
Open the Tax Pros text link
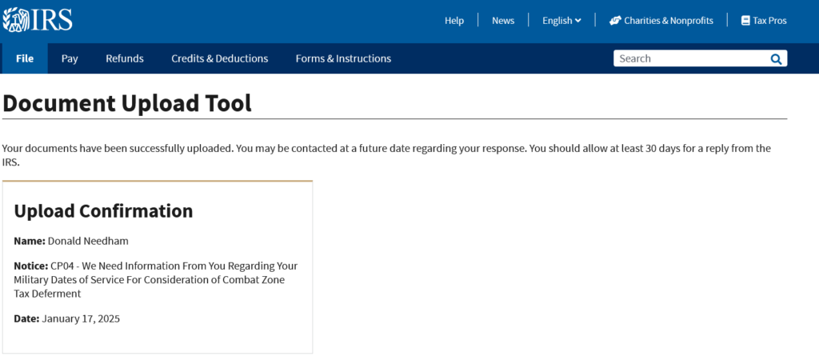click(769, 20)
